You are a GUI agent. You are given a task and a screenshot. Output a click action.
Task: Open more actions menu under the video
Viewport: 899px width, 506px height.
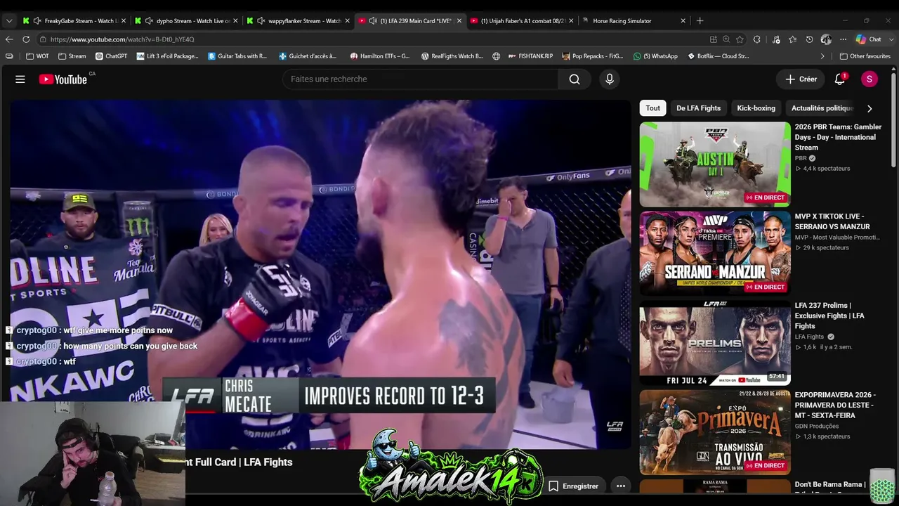pos(621,486)
